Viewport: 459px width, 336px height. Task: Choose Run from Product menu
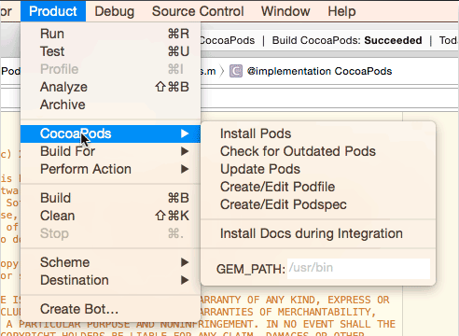coord(110,34)
